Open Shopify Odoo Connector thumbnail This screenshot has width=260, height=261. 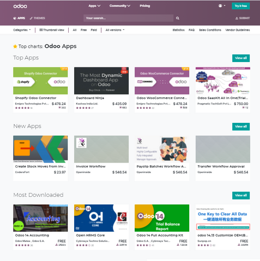pos(40,80)
